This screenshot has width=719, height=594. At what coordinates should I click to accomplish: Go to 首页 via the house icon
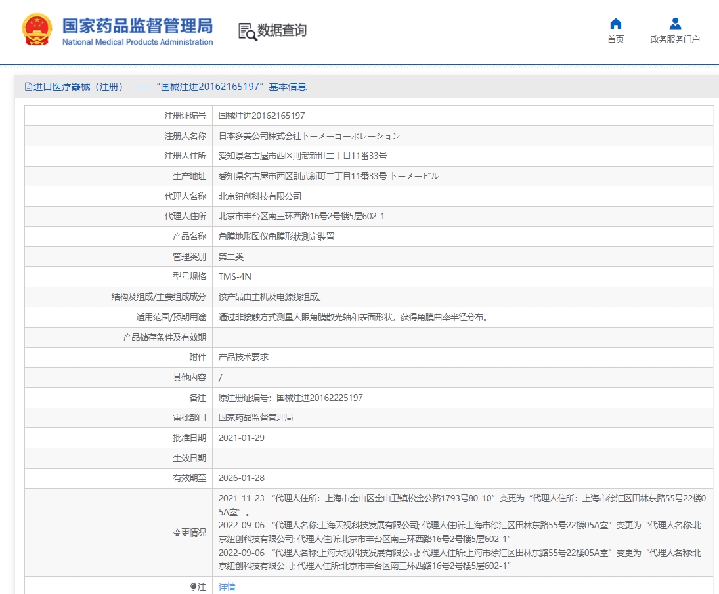pos(616,24)
